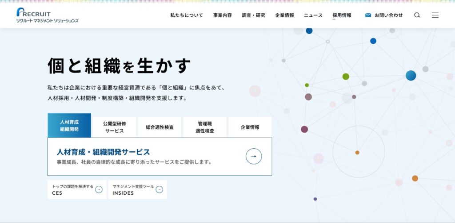Expand the 企業情報 header menu
455x223 pixels.
pyautogui.click(x=284, y=15)
